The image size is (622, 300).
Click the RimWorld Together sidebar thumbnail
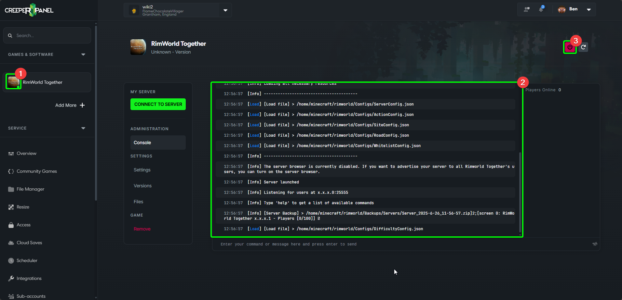click(14, 82)
